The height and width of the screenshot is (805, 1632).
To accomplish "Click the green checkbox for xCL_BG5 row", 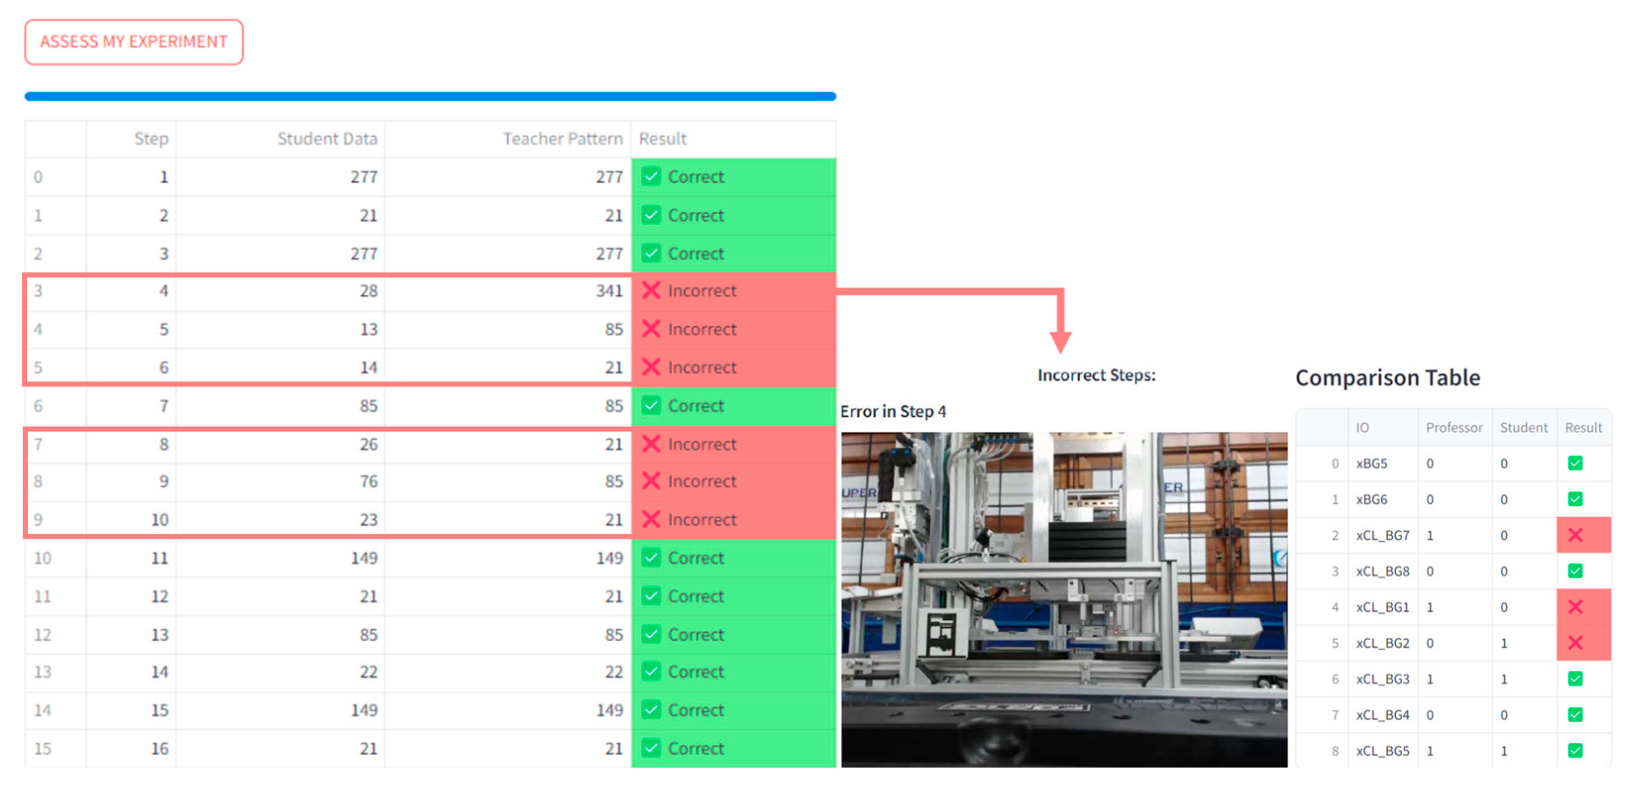I will (1575, 751).
